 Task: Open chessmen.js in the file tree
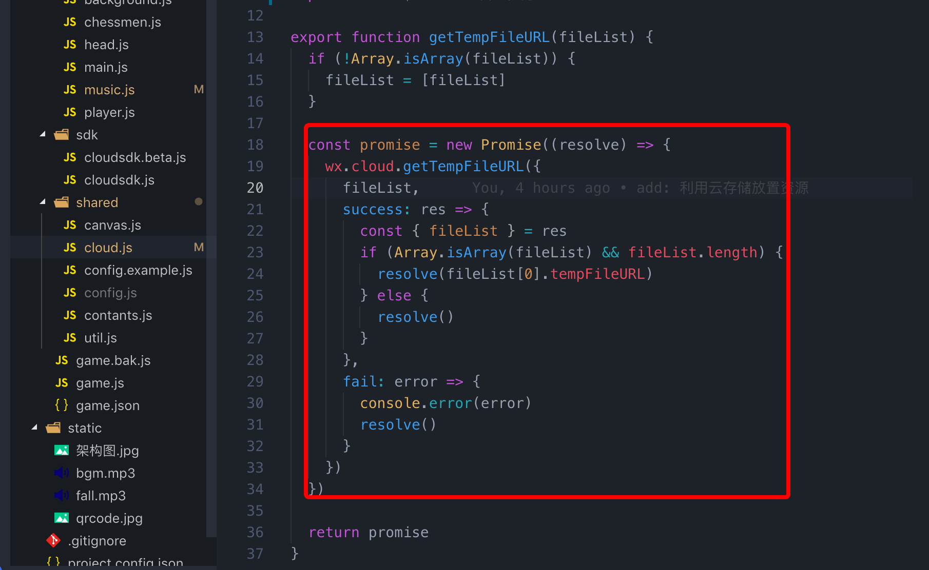(122, 22)
